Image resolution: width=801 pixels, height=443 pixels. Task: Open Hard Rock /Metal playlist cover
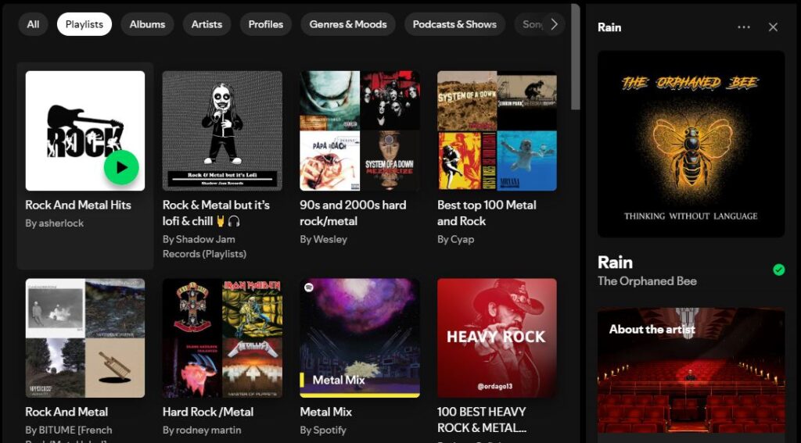click(222, 338)
